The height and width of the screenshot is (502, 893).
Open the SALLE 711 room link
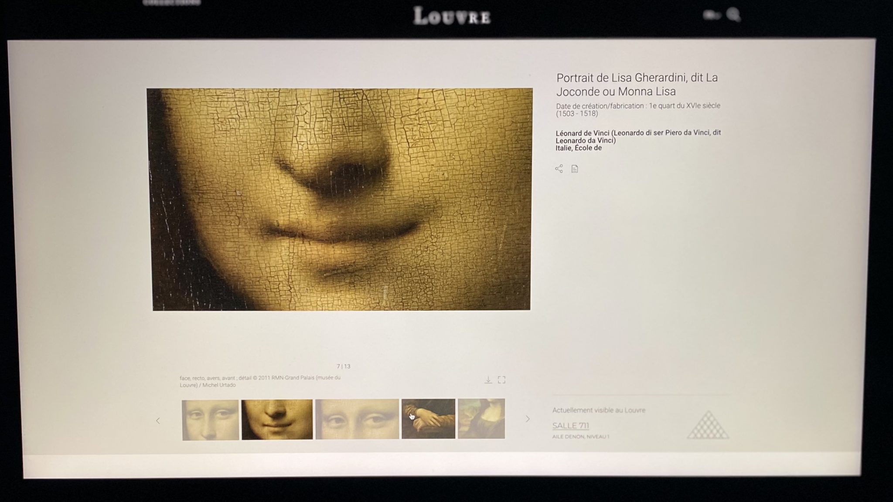click(x=571, y=426)
